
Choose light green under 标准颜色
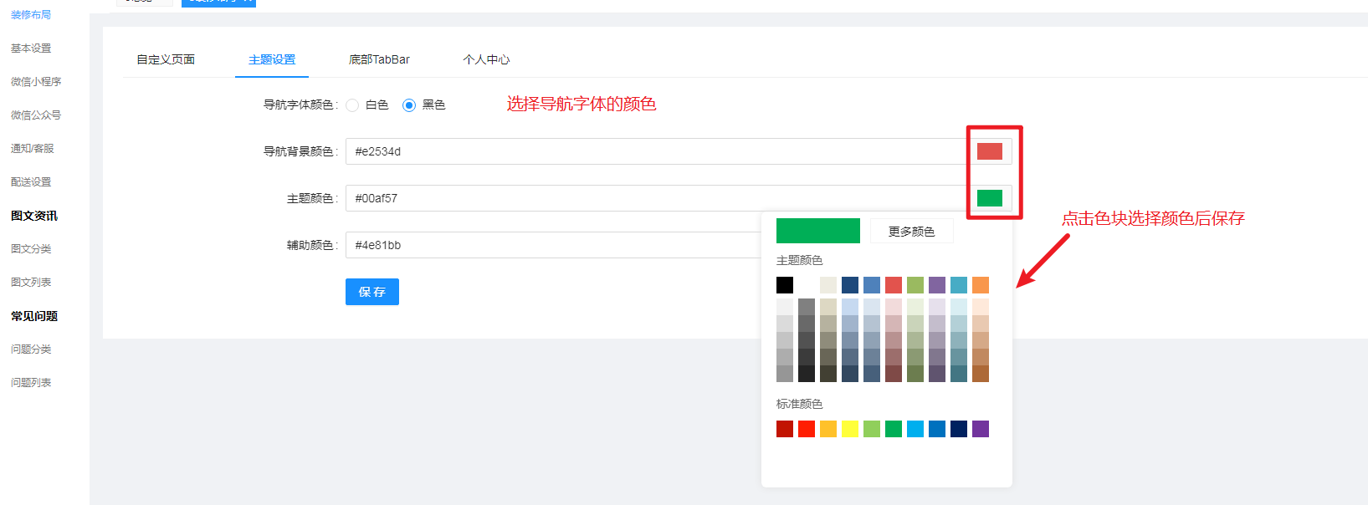872,429
